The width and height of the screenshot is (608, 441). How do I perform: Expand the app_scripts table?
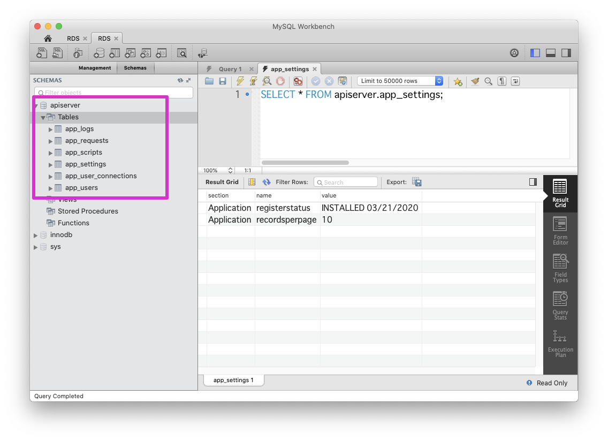coord(50,153)
